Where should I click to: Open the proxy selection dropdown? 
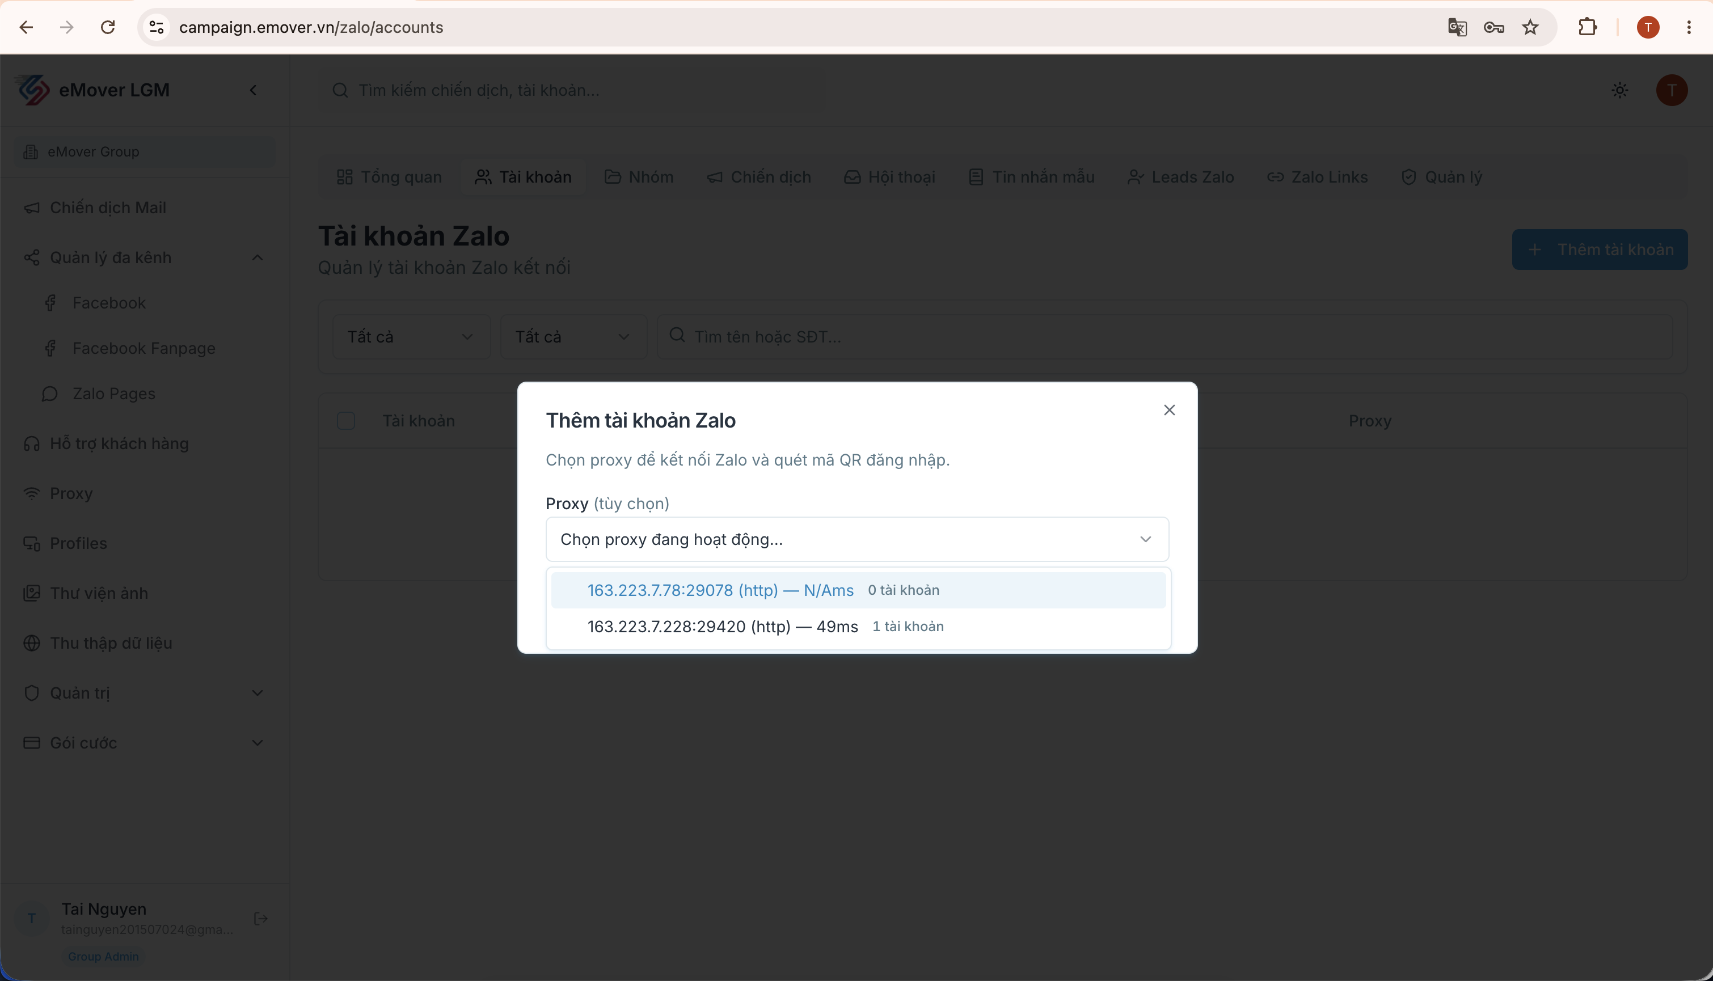pyautogui.click(x=857, y=539)
